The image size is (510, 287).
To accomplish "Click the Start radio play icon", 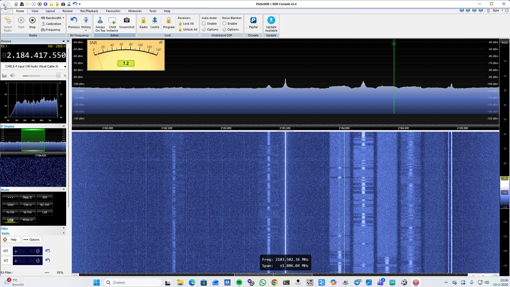I will [x=21, y=20].
